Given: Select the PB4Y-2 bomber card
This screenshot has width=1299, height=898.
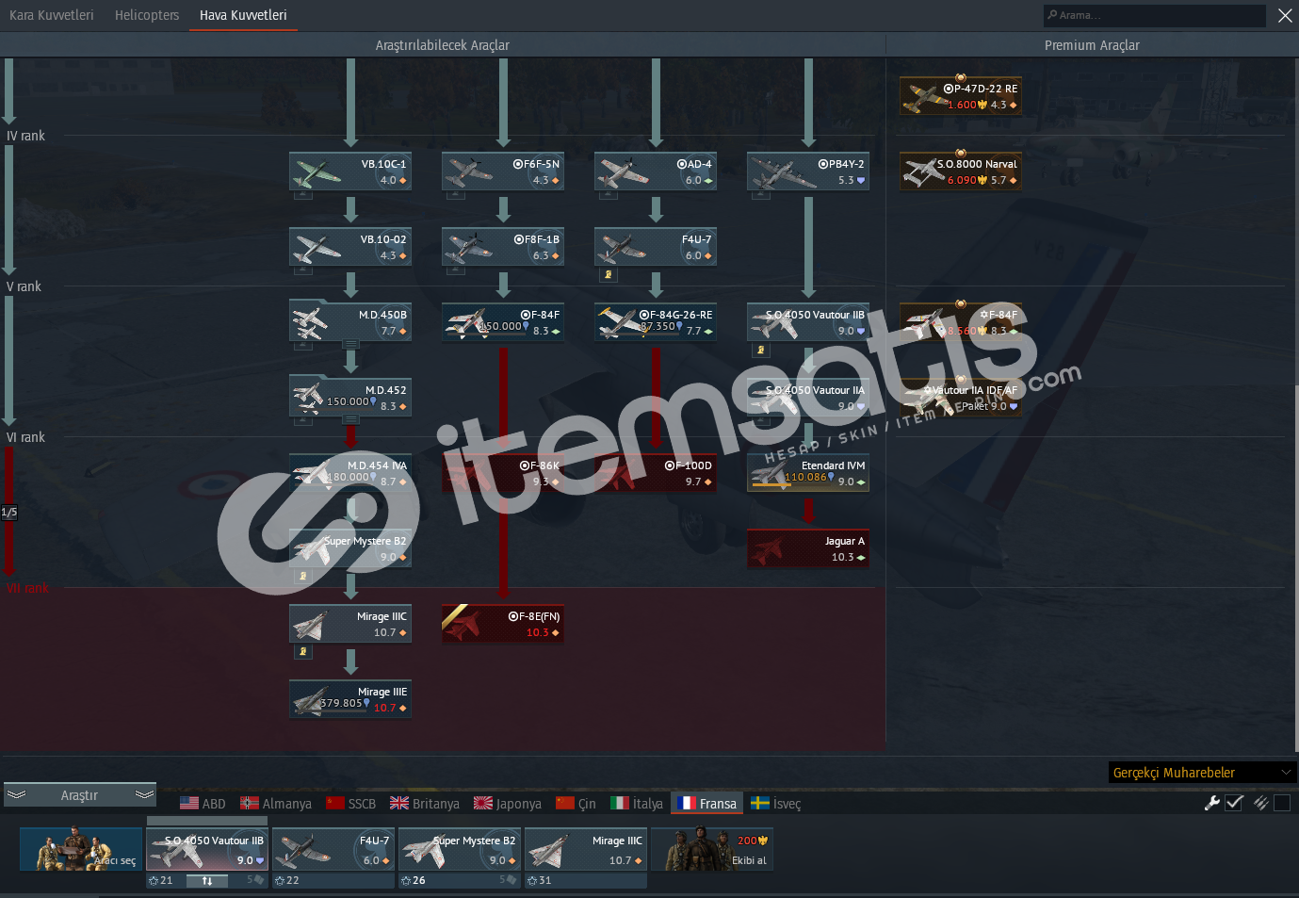Looking at the screenshot, I should (x=808, y=171).
